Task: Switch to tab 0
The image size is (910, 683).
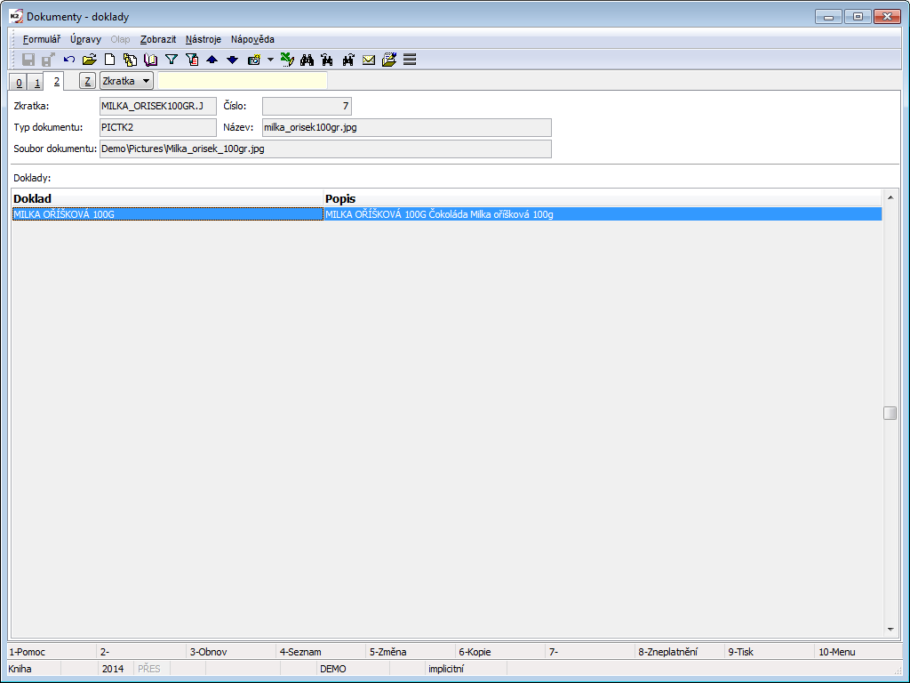Action: pyautogui.click(x=19, y=83)
